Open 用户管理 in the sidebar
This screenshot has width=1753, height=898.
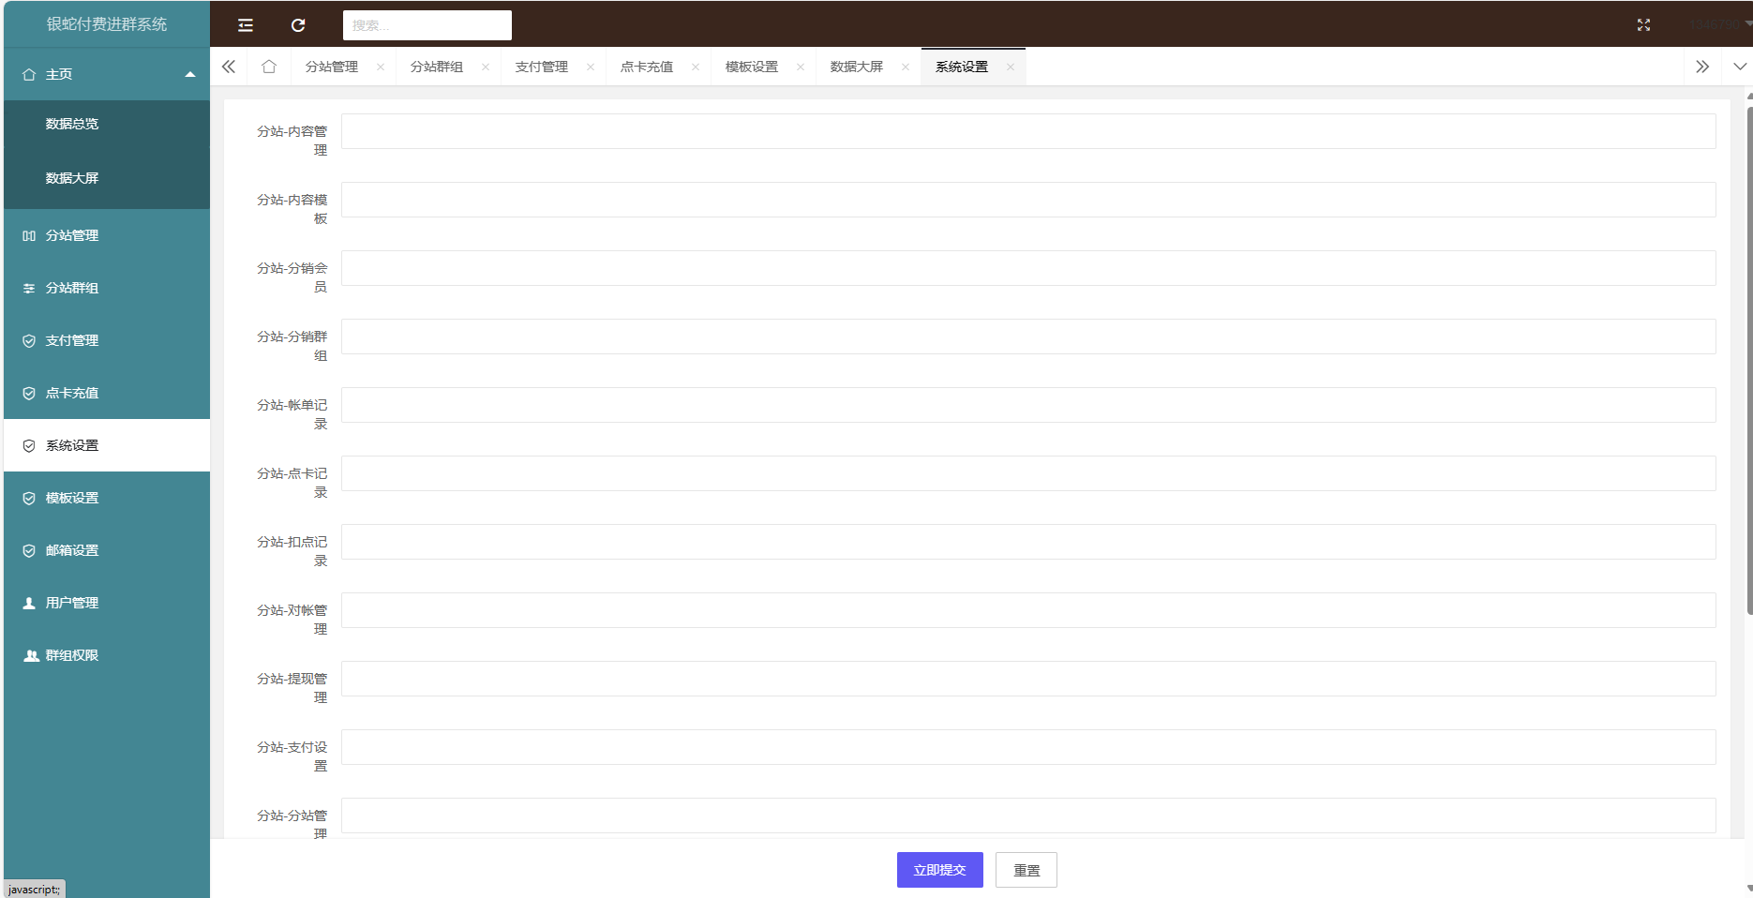(x=72, y=603)
